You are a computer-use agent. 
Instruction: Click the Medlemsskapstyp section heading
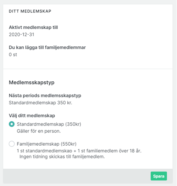point(32,82)
